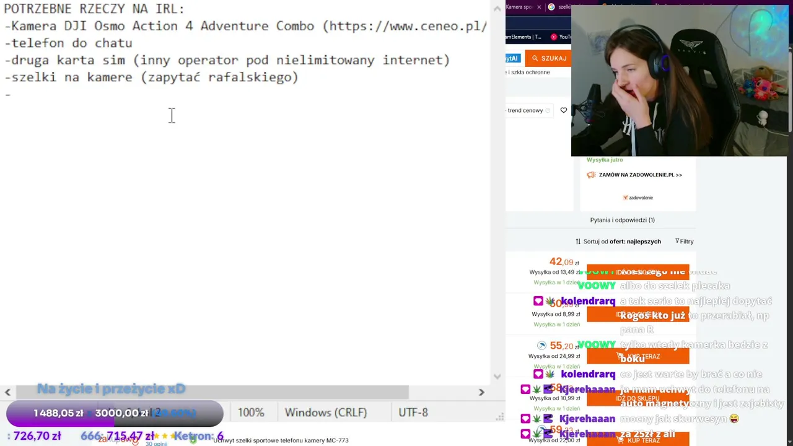Open the StreamElements bookmark in browser
793x446 pixels.
coord(524,37)
